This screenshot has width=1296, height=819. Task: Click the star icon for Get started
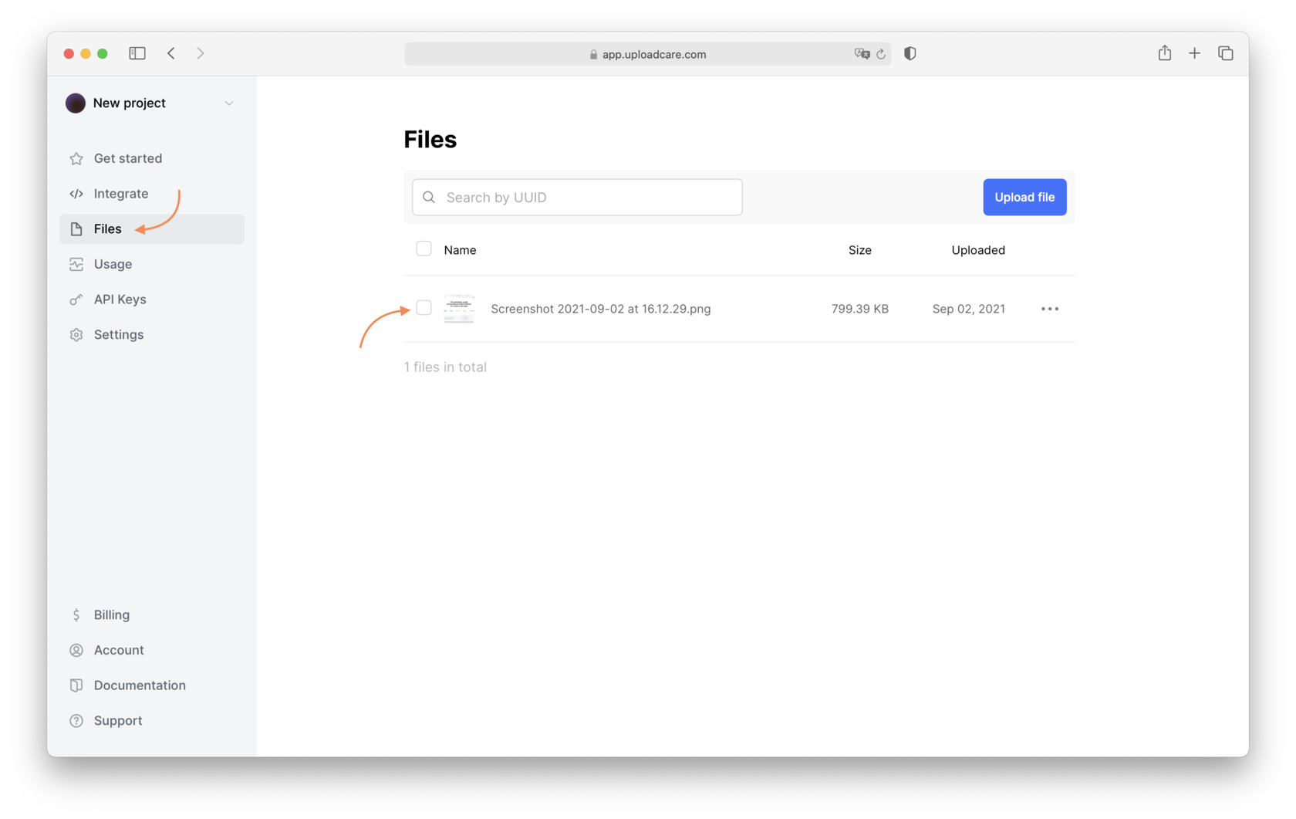click(76, 158)
